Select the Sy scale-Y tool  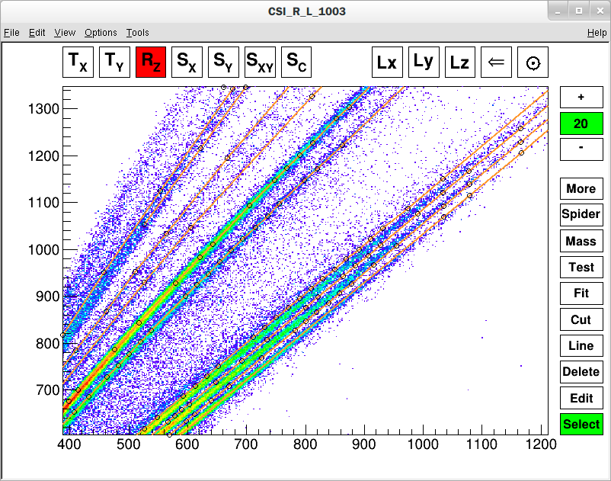[x=224, y=63]
